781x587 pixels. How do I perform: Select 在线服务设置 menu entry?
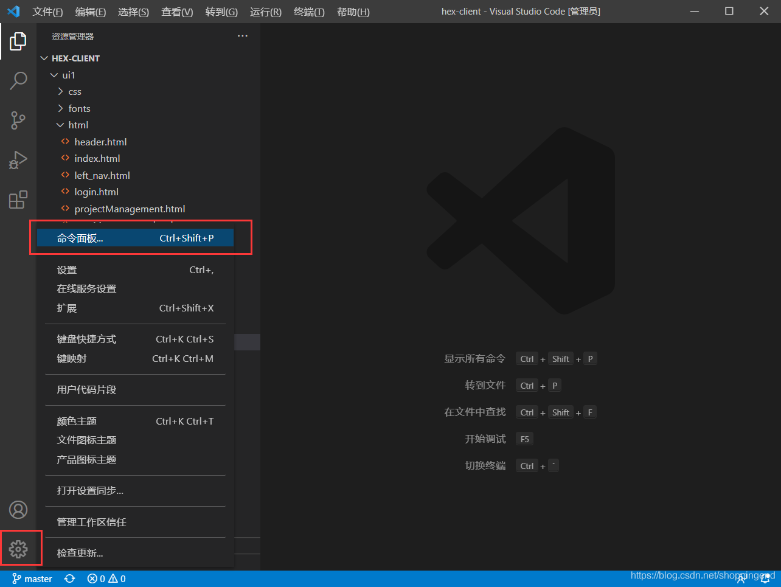(x=135, y=289)
